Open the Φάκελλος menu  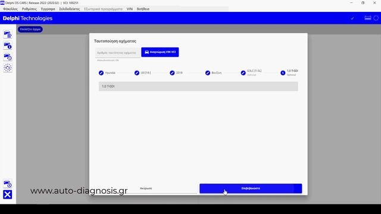[10, 9]
